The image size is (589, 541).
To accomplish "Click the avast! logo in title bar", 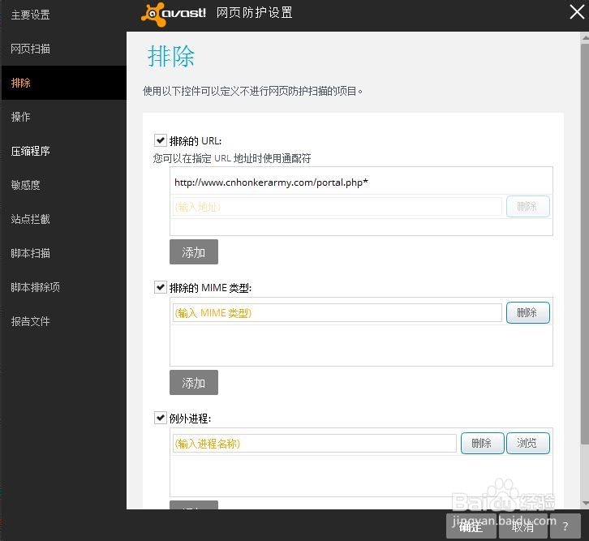I will click(174, 14).
